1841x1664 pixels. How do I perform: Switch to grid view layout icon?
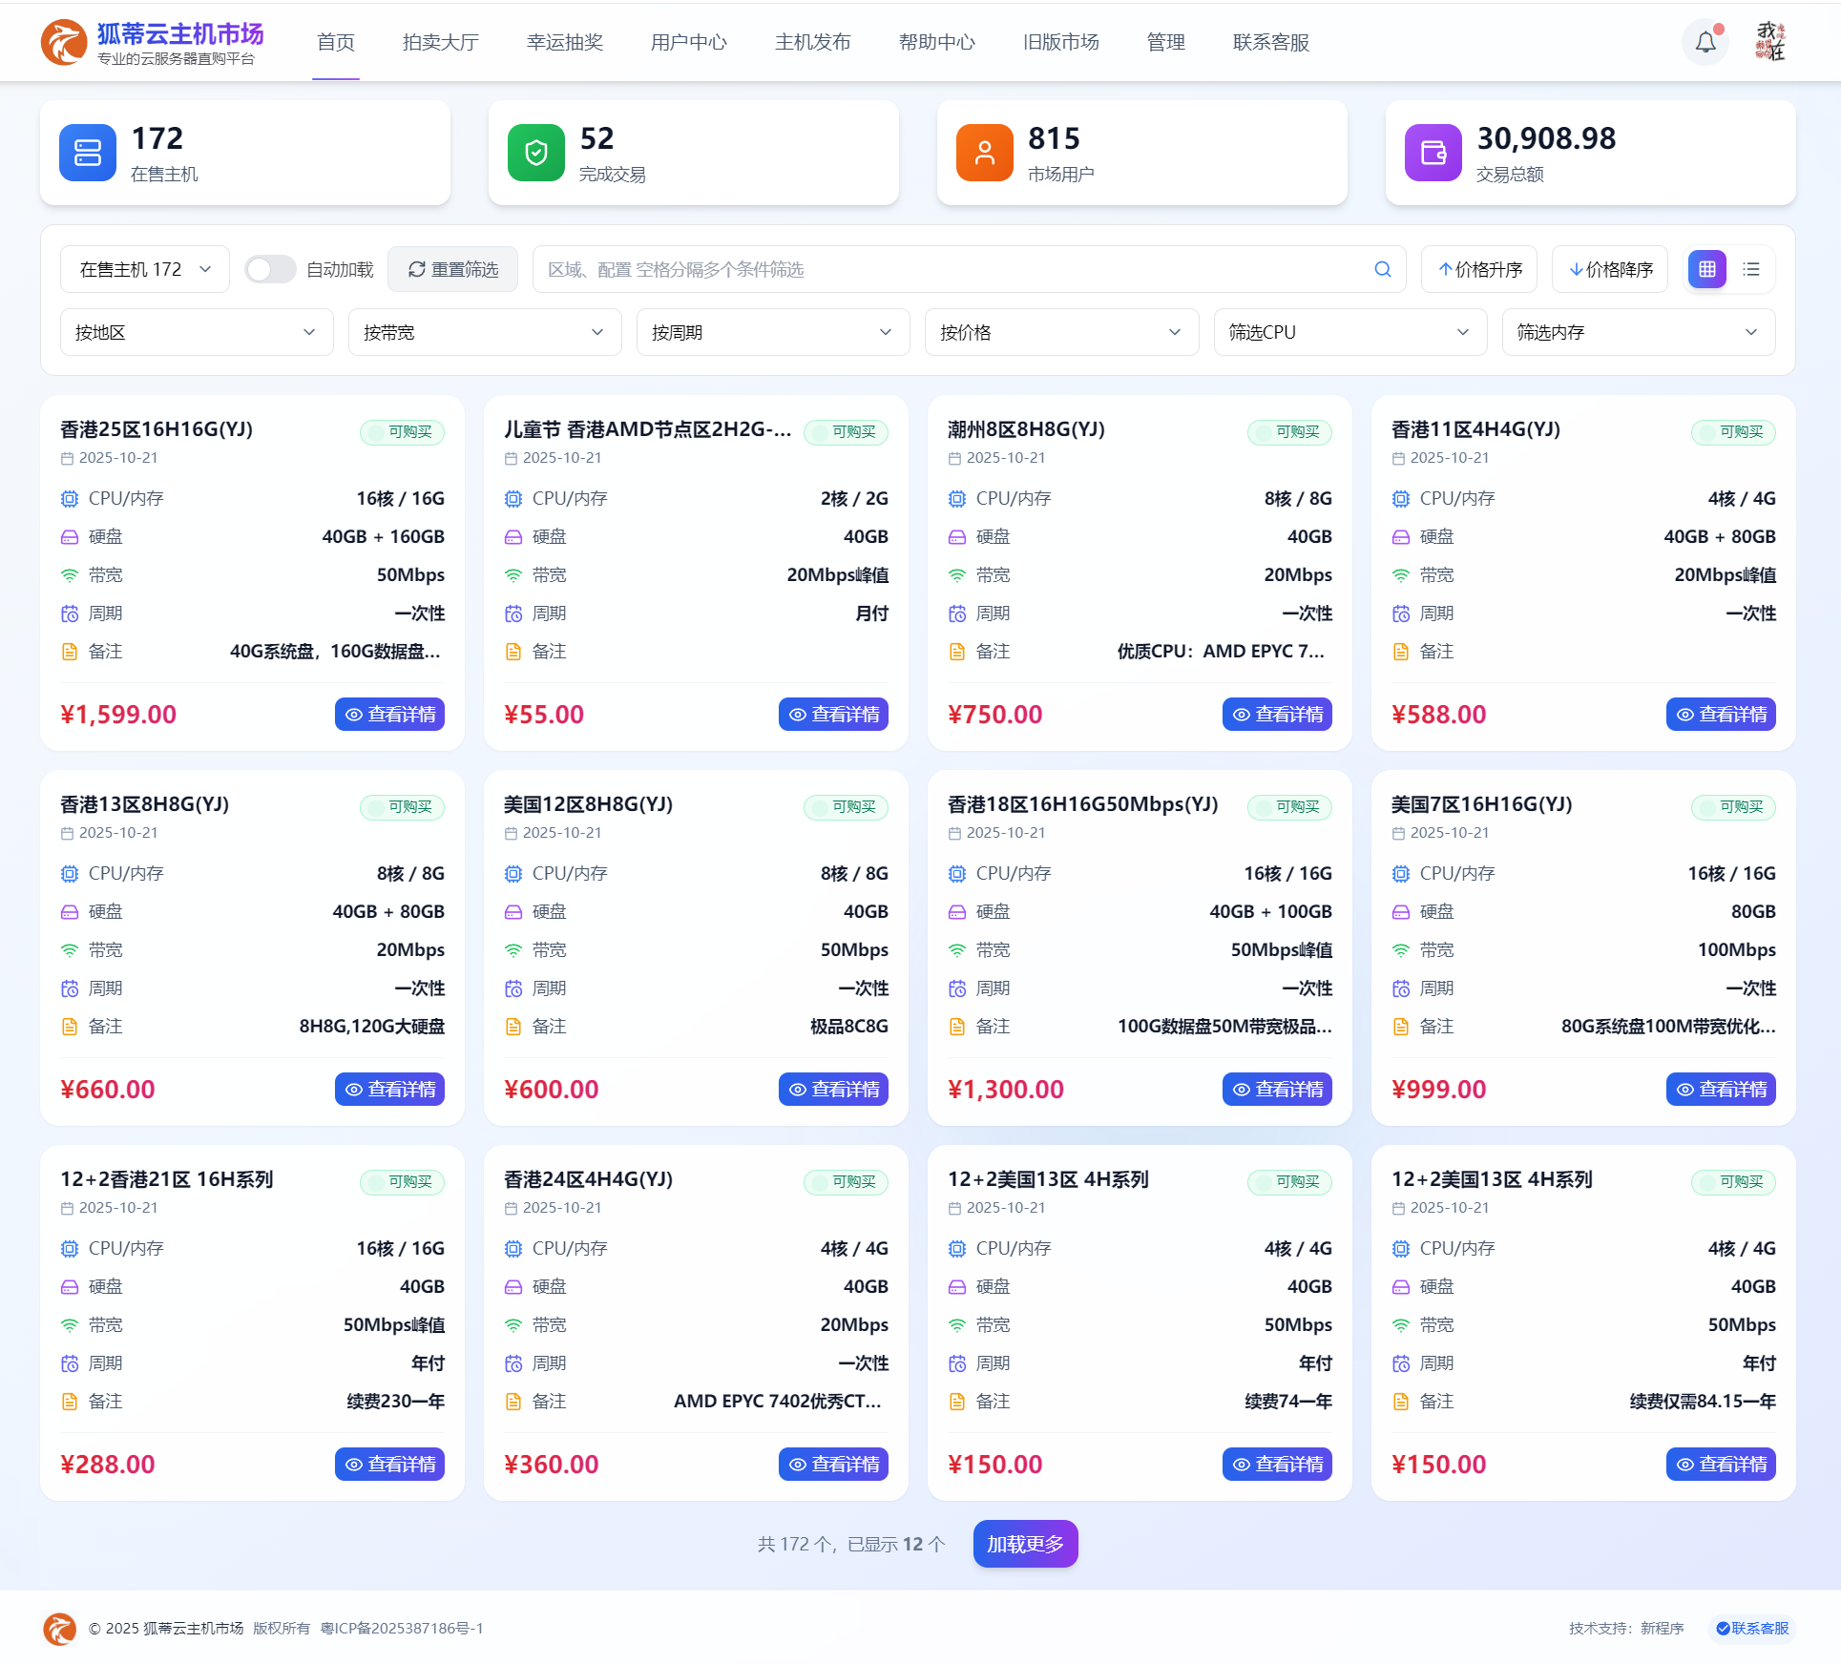coord(1707,269)
